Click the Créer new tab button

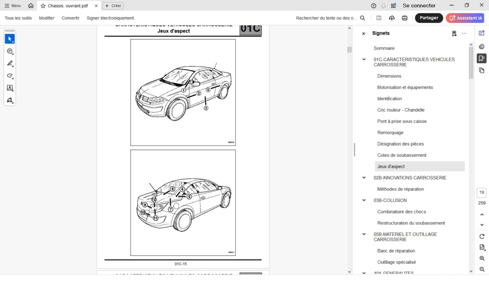[113, 6]
